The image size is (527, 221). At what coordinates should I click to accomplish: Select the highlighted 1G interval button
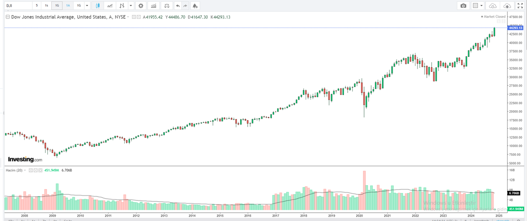coord(57,6)
